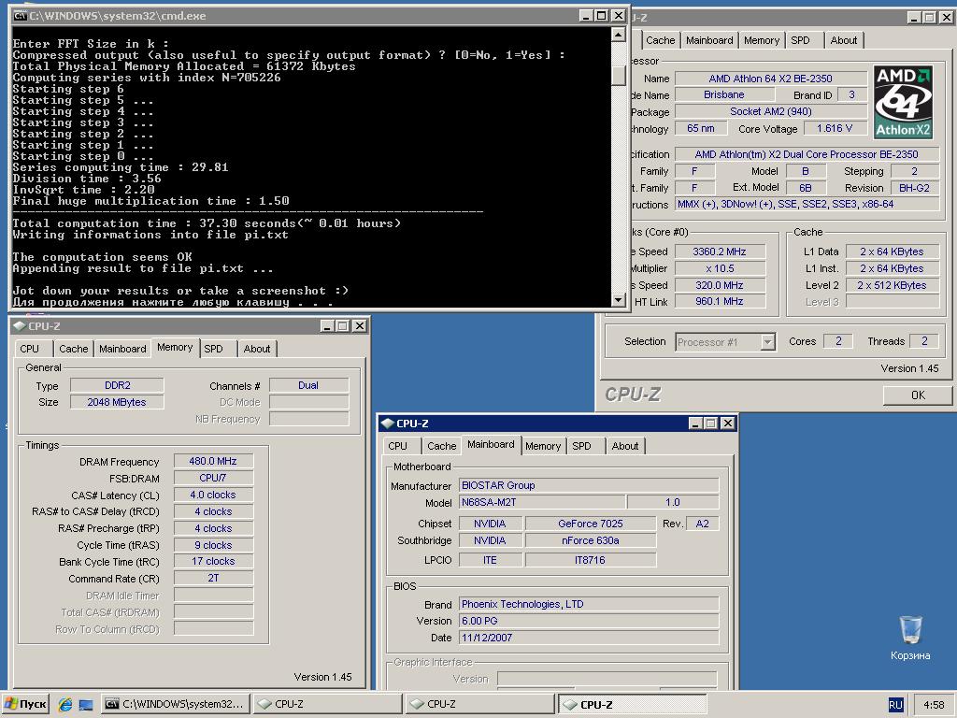Click the BH-G2 revision field
Image resolution: width=957 pixels, height=718 pixels.
[x=914, y=187]
